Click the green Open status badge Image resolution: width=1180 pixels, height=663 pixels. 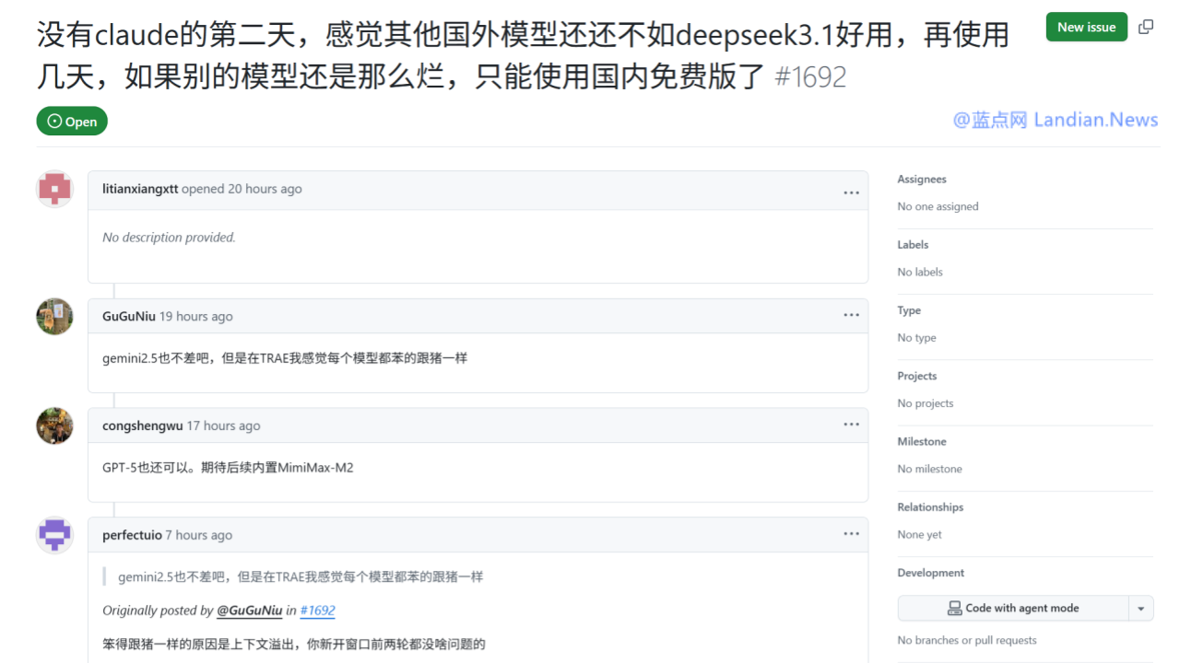click(x=72, y=122)
